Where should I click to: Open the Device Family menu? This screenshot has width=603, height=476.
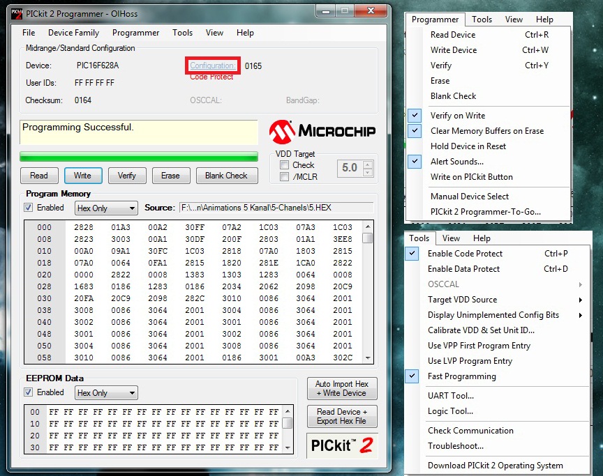point(73,33)
